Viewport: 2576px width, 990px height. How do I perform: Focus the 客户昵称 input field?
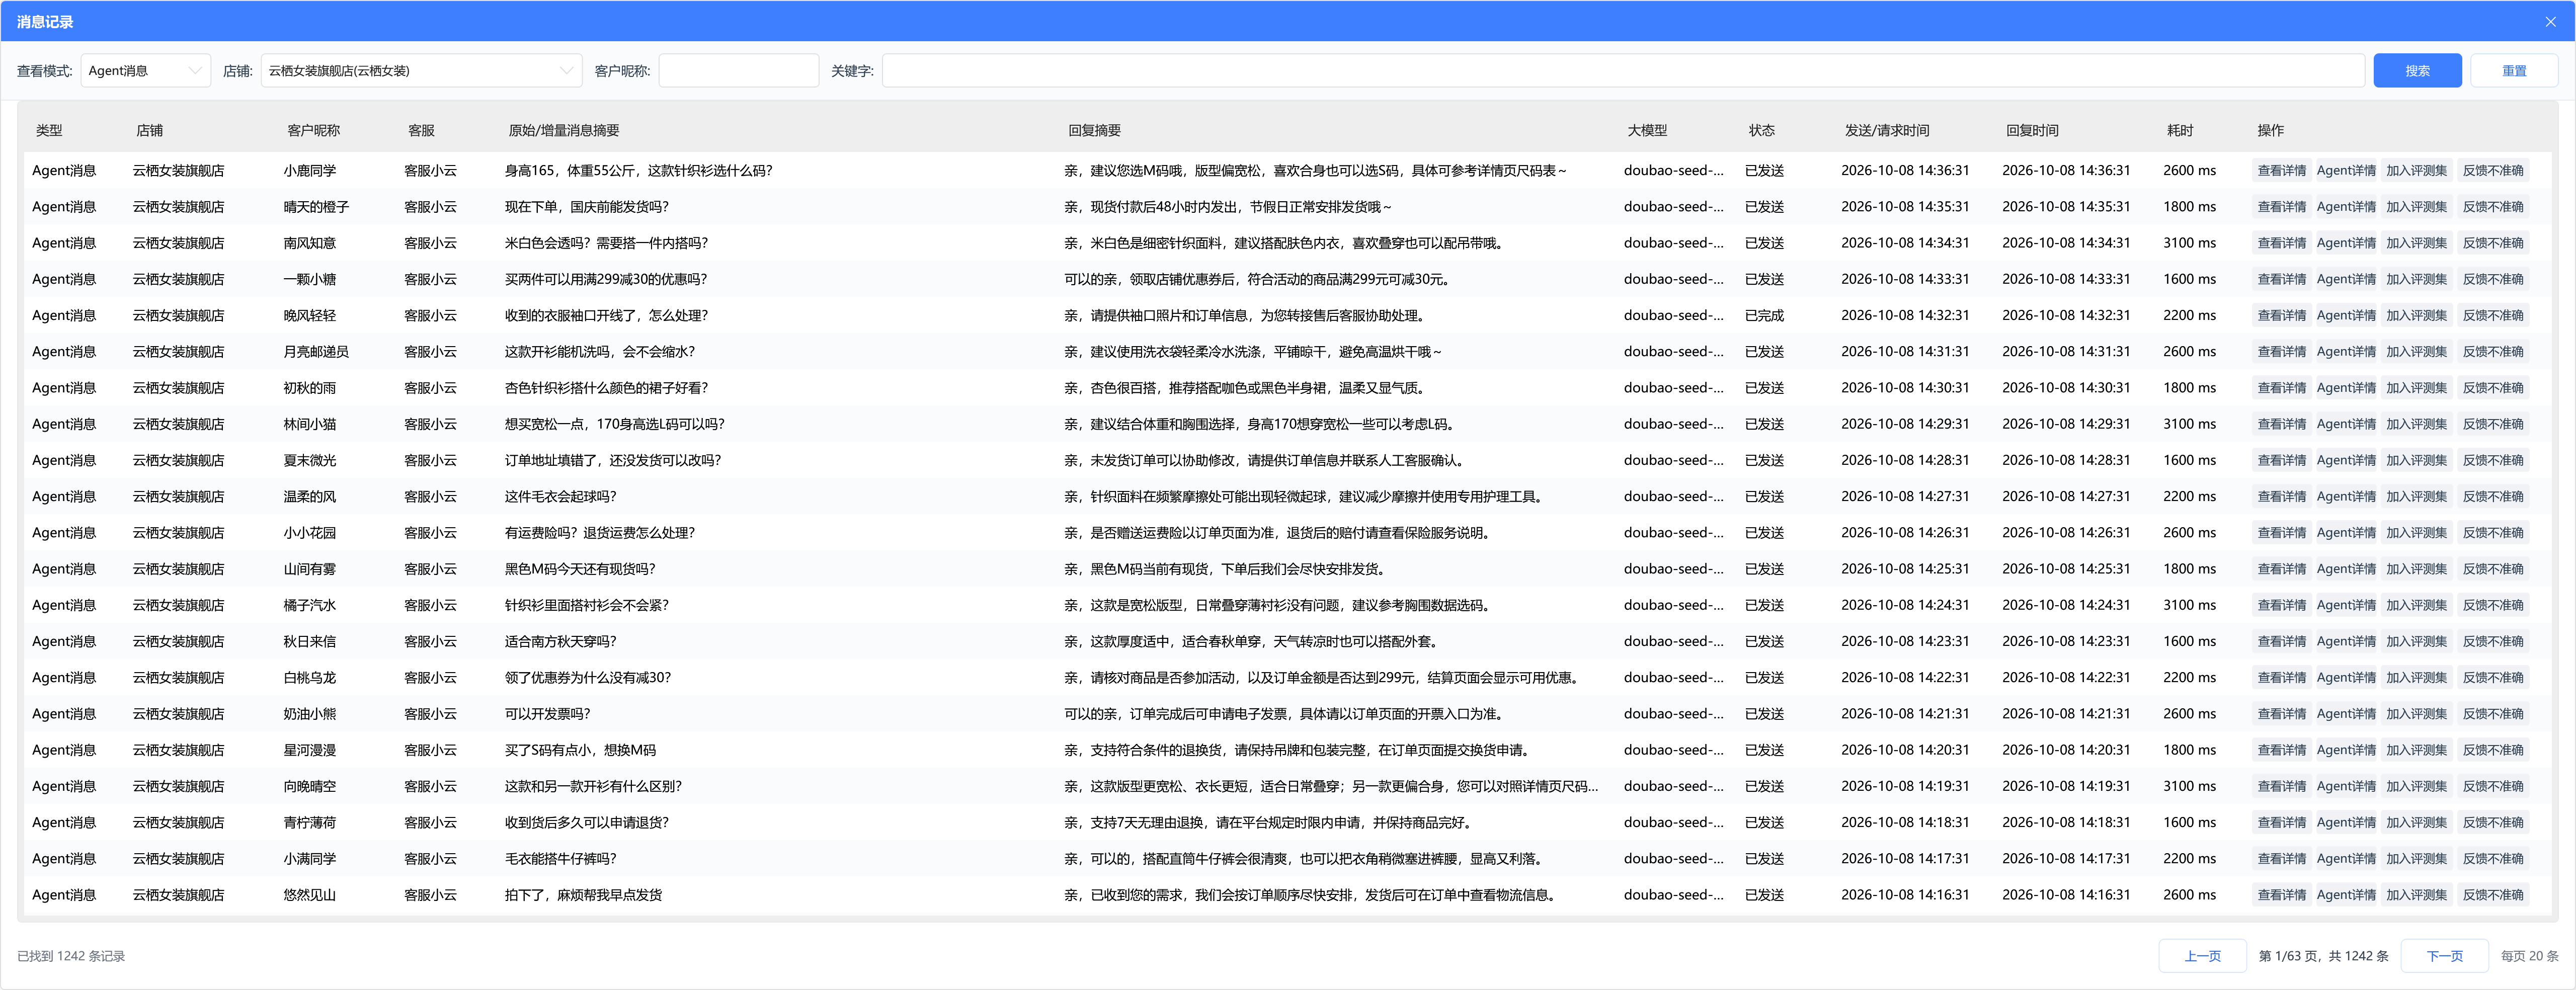tap(738, 71)
